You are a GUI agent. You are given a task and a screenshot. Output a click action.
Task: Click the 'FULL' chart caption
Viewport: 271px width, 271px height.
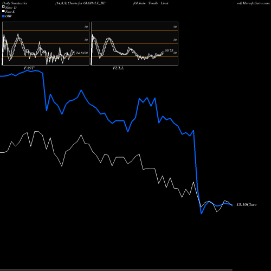click(118, 68)
